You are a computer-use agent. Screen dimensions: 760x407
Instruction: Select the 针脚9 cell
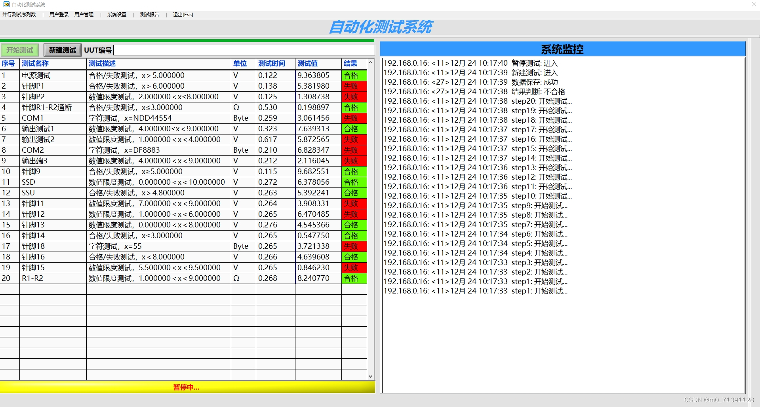(53, 172)
